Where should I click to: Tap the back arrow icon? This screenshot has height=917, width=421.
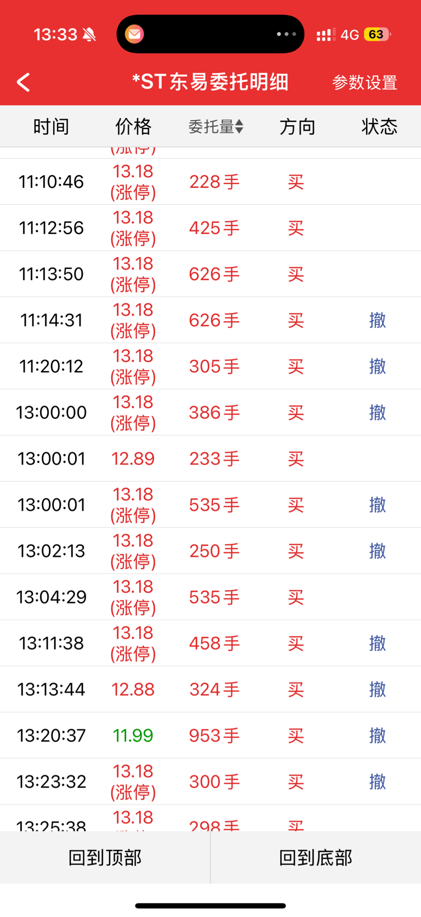tap(23, 82)
